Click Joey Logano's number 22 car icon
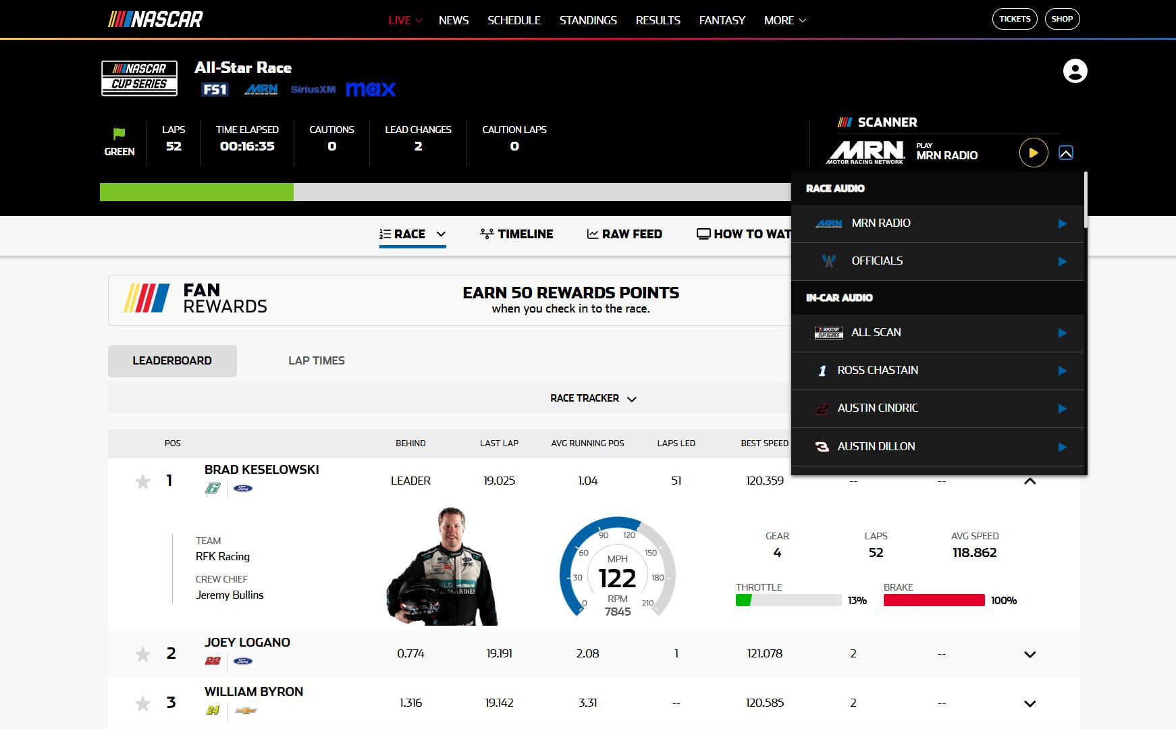1176x729 pixels. click(x=213, y=661)
